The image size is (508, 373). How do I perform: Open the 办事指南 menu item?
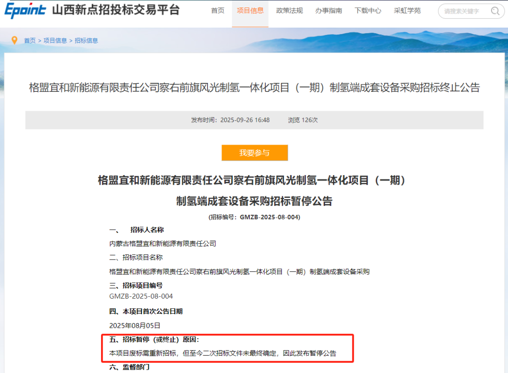[x=328, y=10]
